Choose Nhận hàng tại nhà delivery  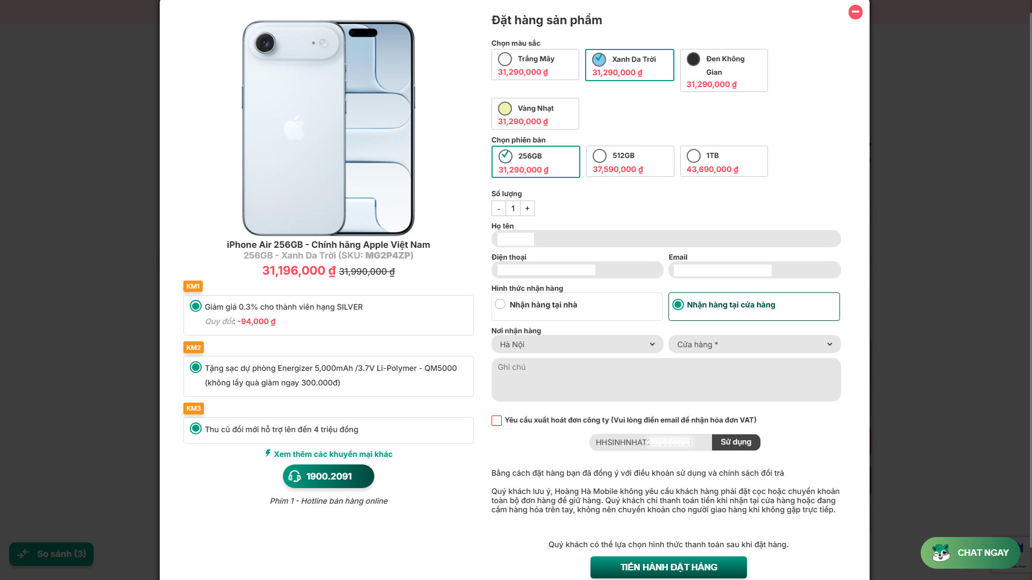(x=500, y=304)
